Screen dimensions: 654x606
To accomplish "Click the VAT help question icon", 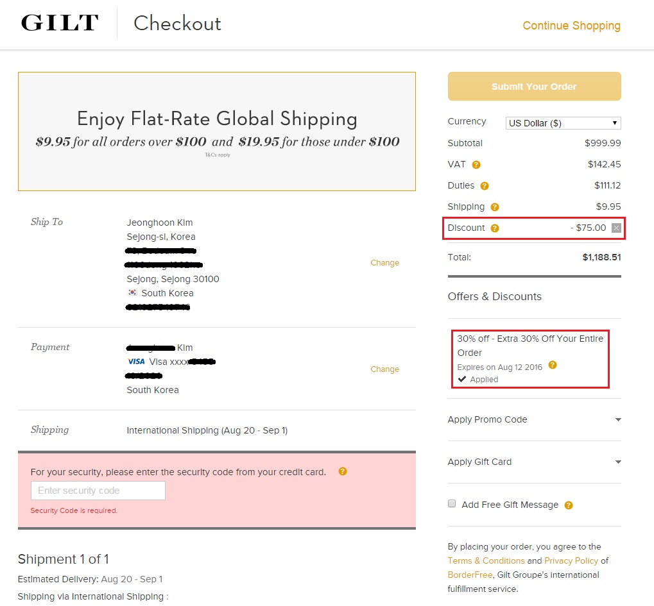I will tap(476, 165).
